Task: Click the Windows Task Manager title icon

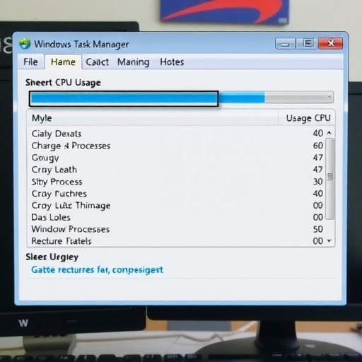Action: (25, 44)
